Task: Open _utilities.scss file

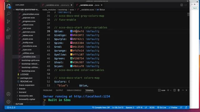Action: click(x=28, y=53)
